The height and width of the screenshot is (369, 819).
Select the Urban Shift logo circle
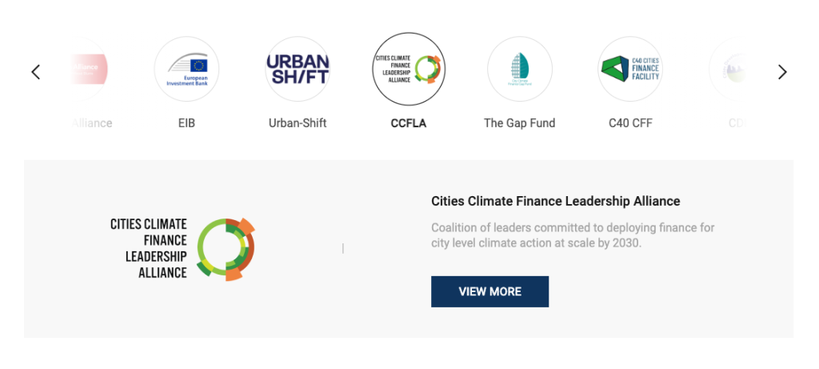[298, 70]
